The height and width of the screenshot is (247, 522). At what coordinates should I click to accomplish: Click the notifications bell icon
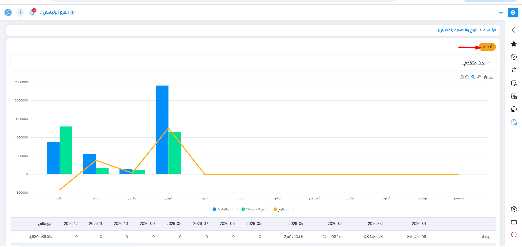32,13
